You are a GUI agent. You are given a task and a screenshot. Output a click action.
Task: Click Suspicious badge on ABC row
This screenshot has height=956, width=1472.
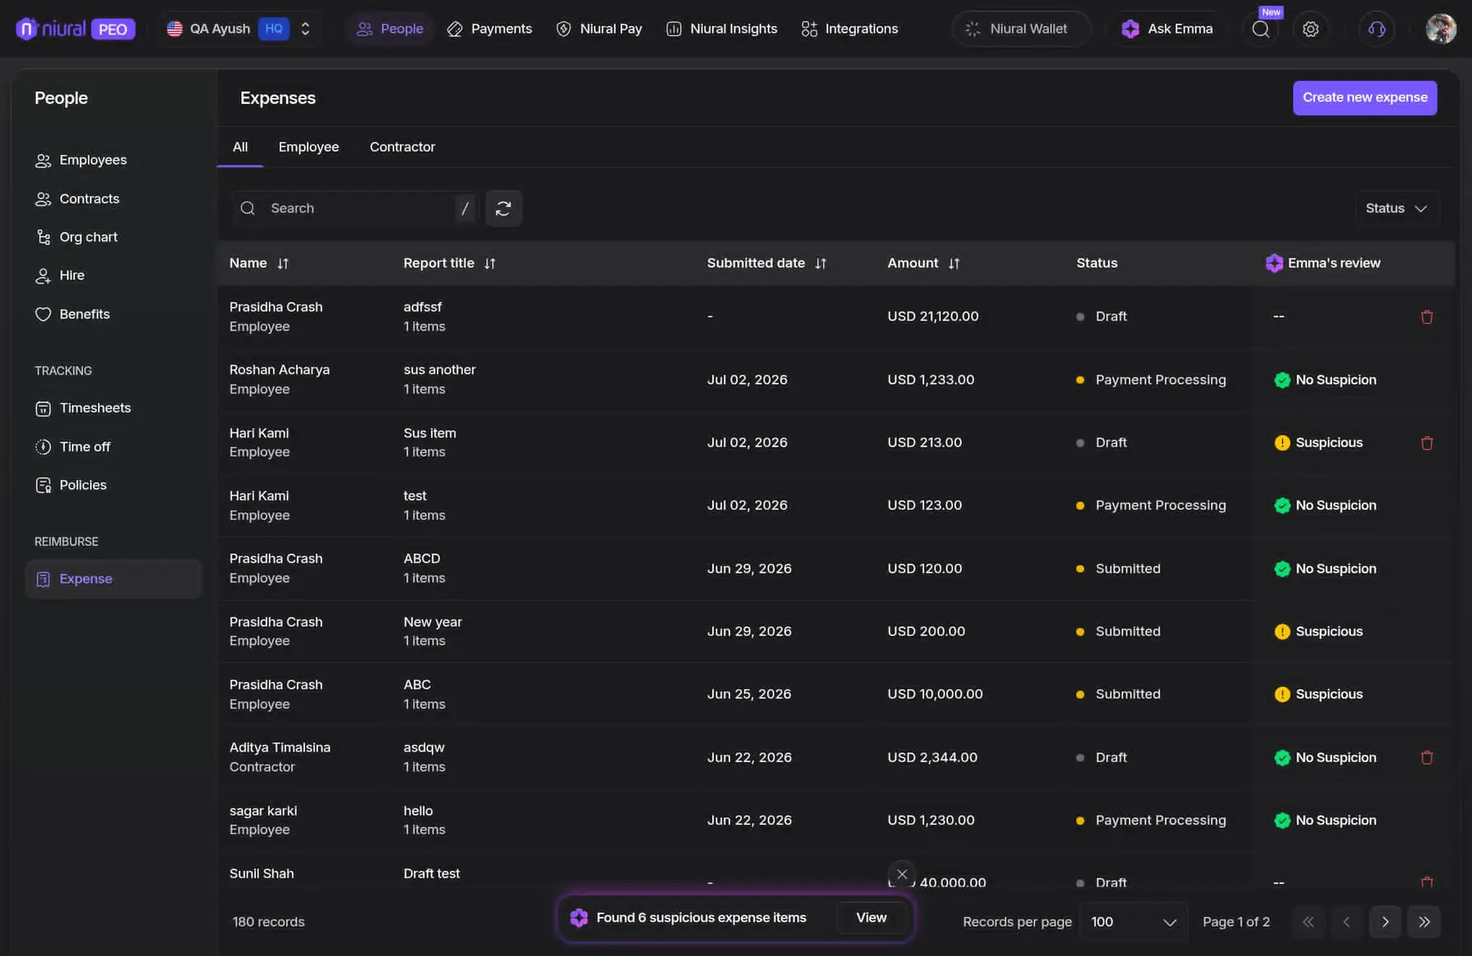(1318, 694)
